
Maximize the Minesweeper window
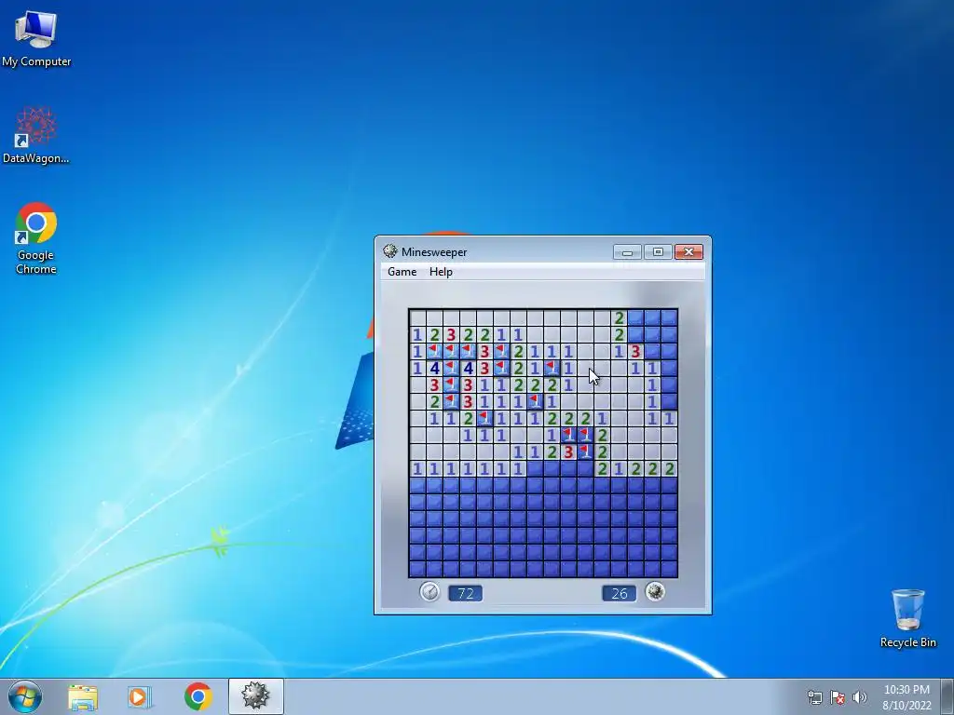coord(658,251)
